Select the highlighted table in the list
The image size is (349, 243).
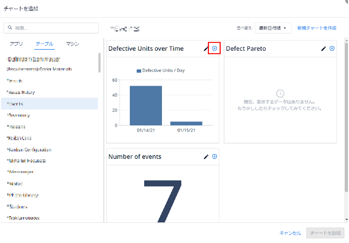tap(49, 104)
